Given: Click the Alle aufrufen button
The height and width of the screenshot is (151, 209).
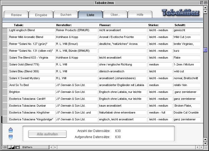Looking at the screenshot, I should (47, 134).
